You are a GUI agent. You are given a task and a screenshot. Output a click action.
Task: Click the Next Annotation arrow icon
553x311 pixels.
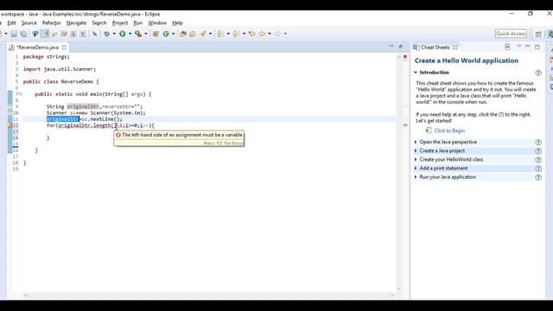(x=219, y=34)
